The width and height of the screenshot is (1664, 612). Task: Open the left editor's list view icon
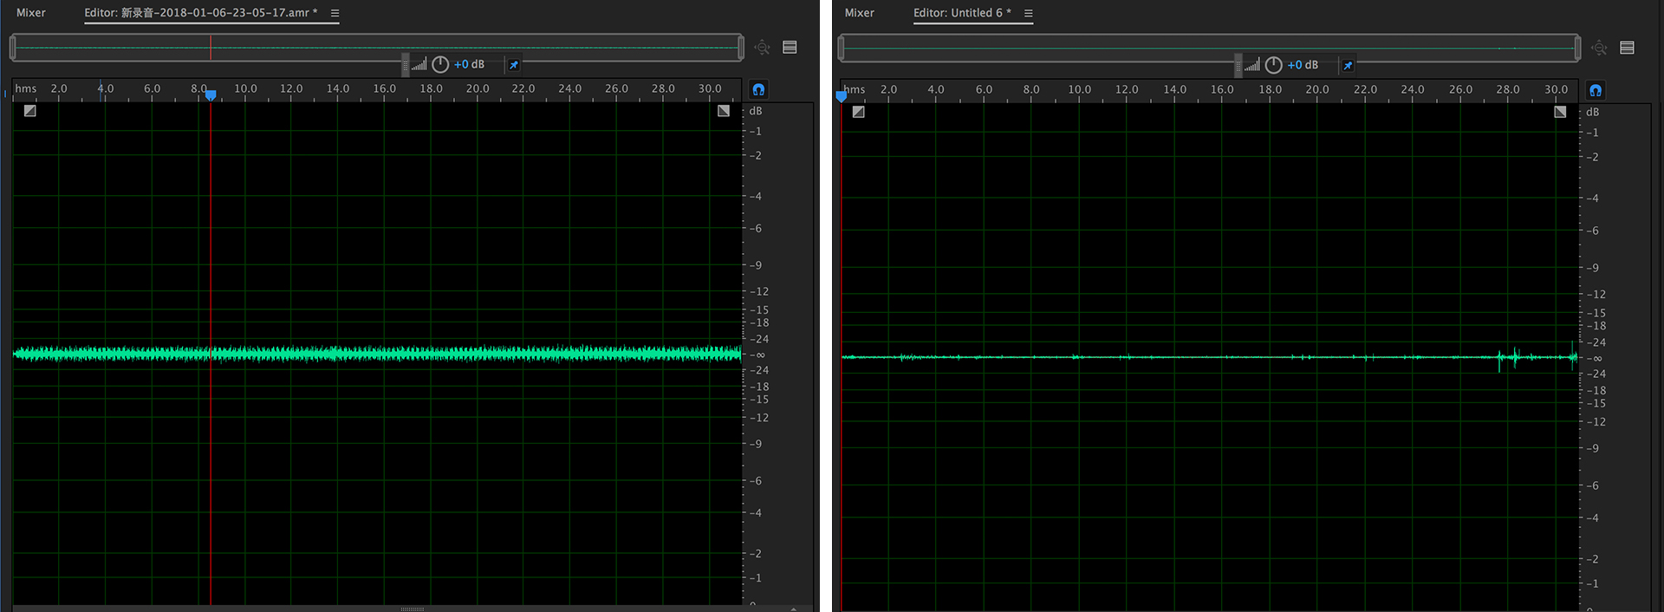pyautogui.click(x=790, y=48)
